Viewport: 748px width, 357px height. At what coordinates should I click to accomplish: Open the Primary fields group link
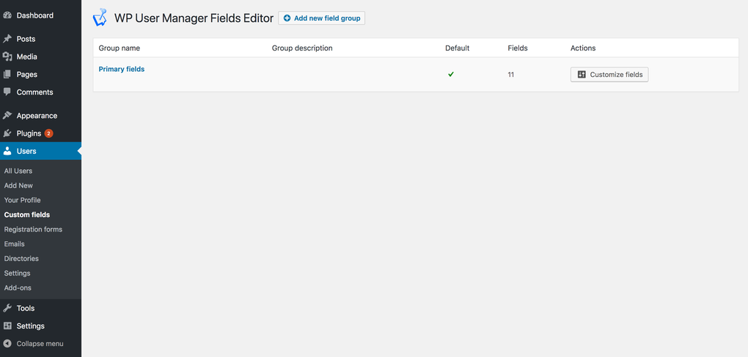coord(122,69)
